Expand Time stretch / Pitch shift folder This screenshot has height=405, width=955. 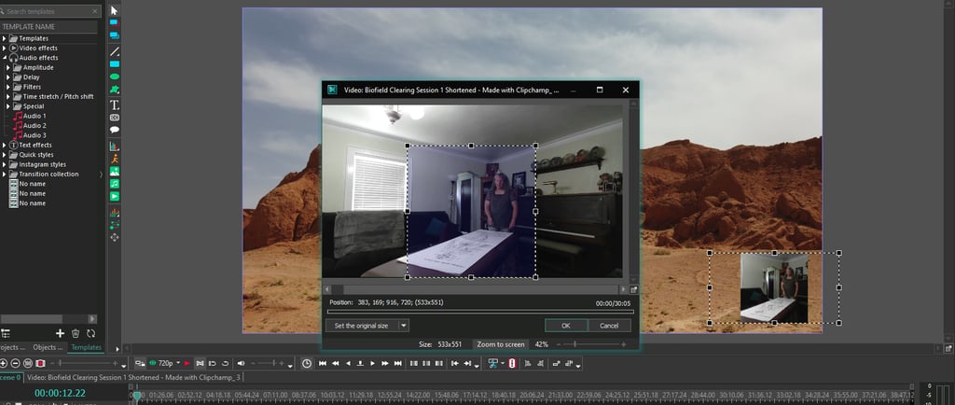8,97
